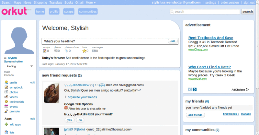This screenshot has width=259, height=135.
Task: Click the events calendar icon
Action: (6, 106)
